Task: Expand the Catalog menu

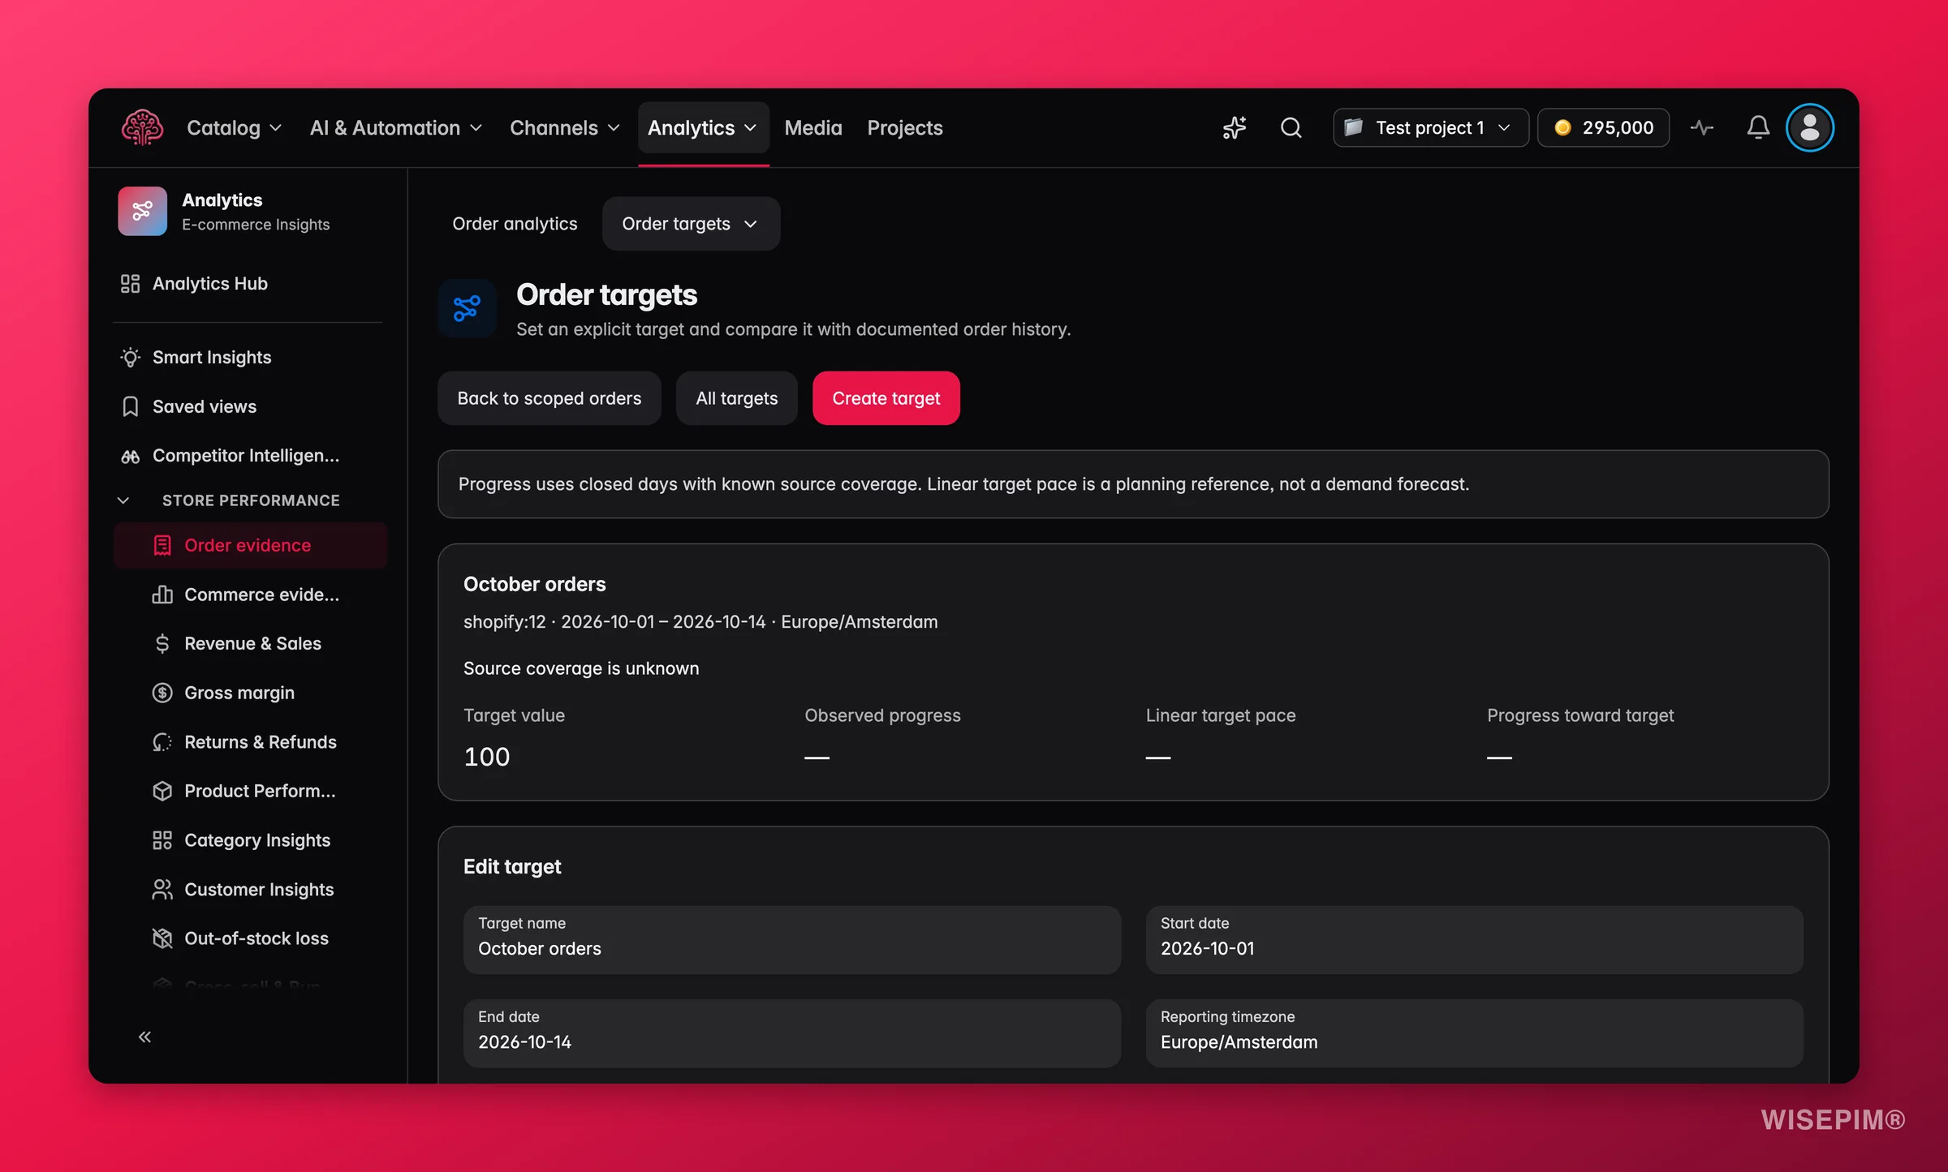Action: pos(234,127)
